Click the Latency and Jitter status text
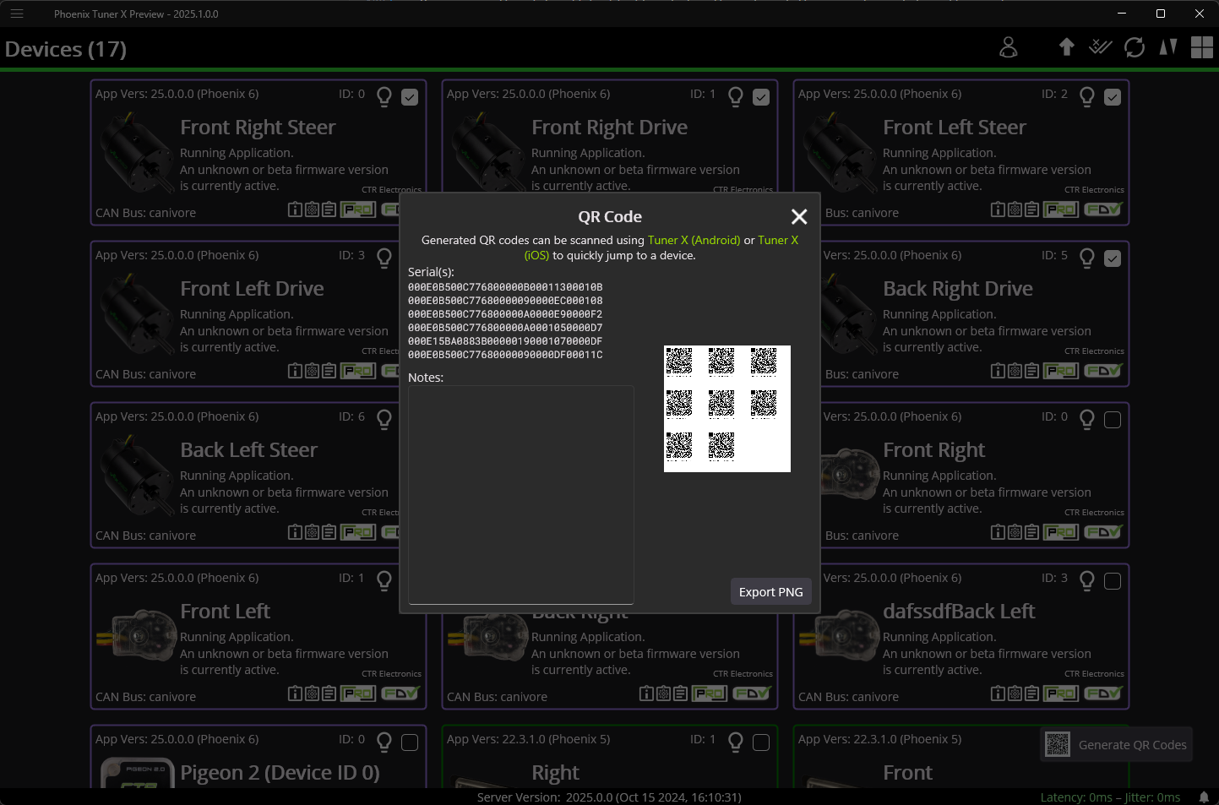Image resolution: width=1219 pixels, height=805 pixels. 1110,797
